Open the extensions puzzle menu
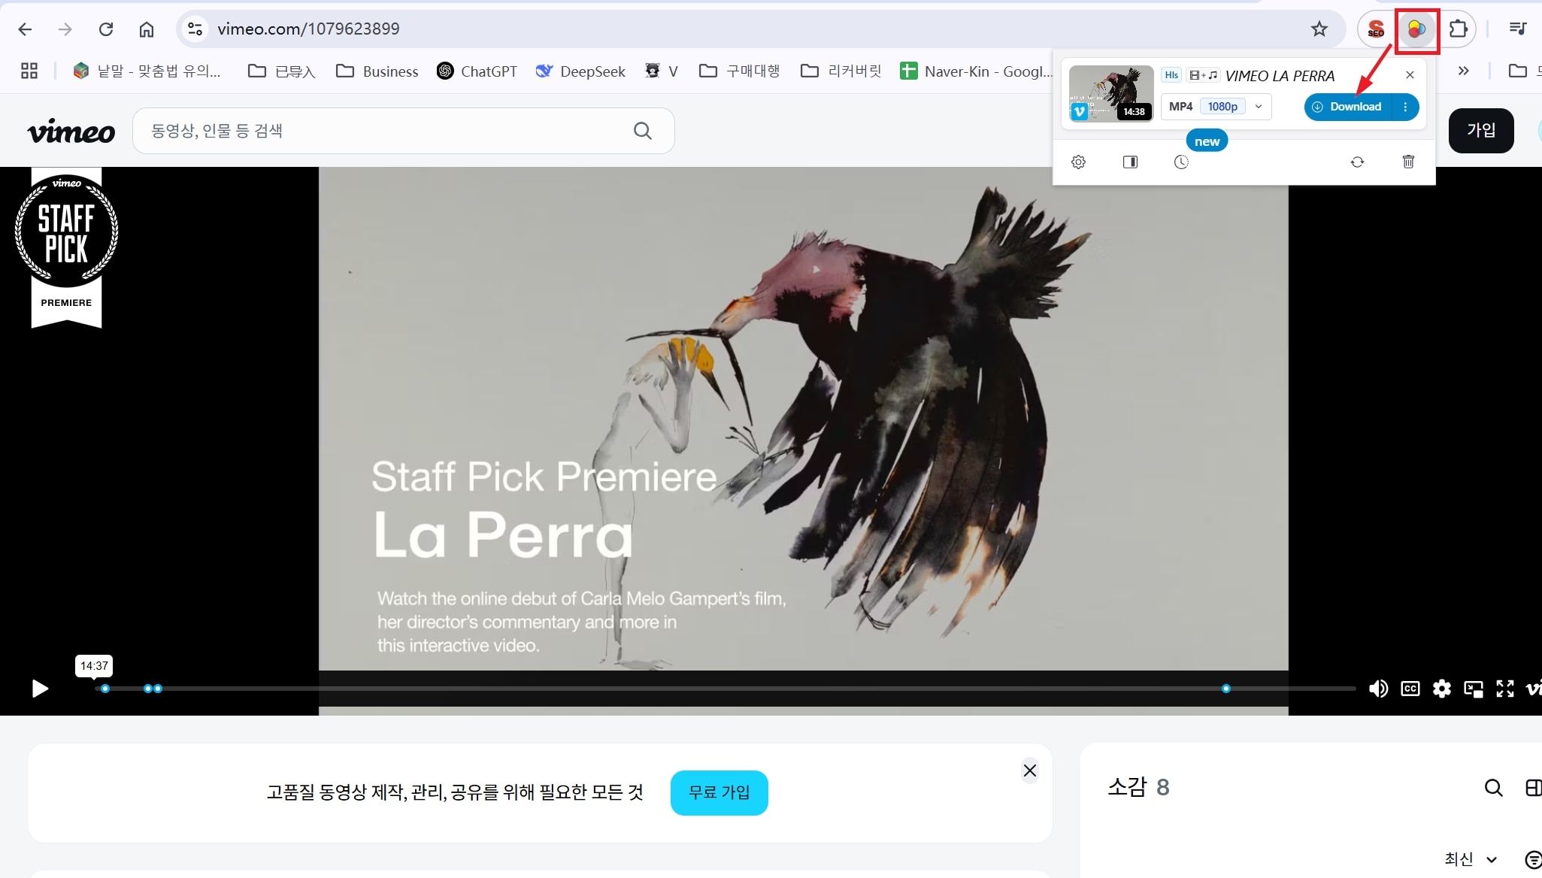This screenshot has height=878, width=1542. tap(1458, 29)
